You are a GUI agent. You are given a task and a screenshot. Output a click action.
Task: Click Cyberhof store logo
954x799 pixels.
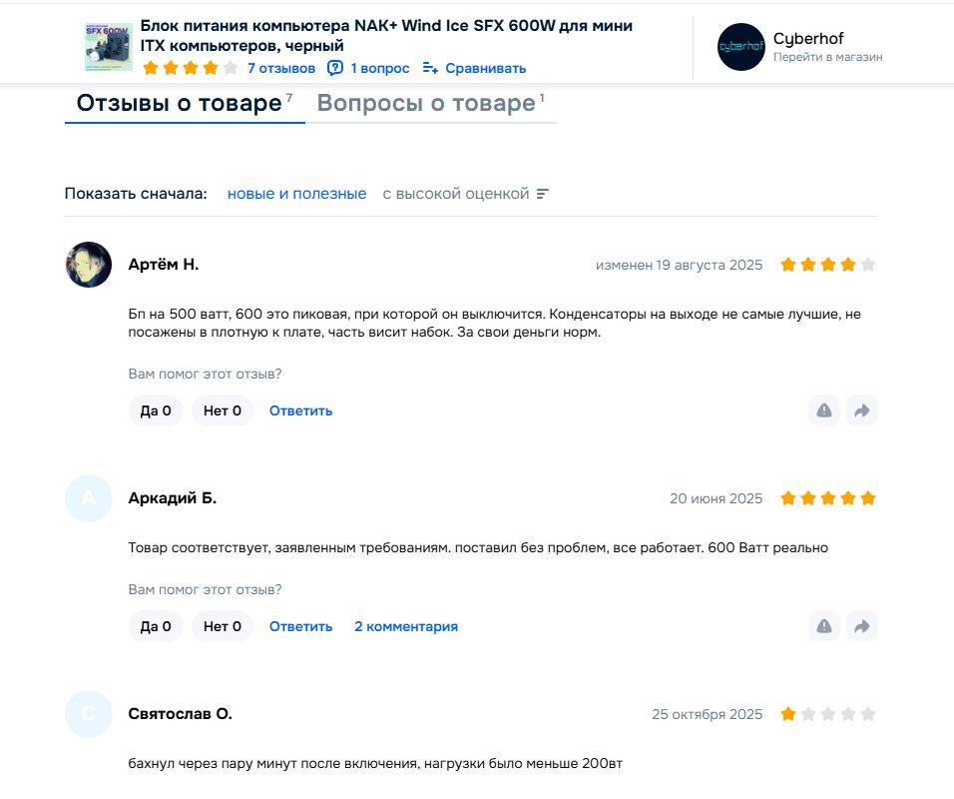pyautogui.click(x=740, y=47)
